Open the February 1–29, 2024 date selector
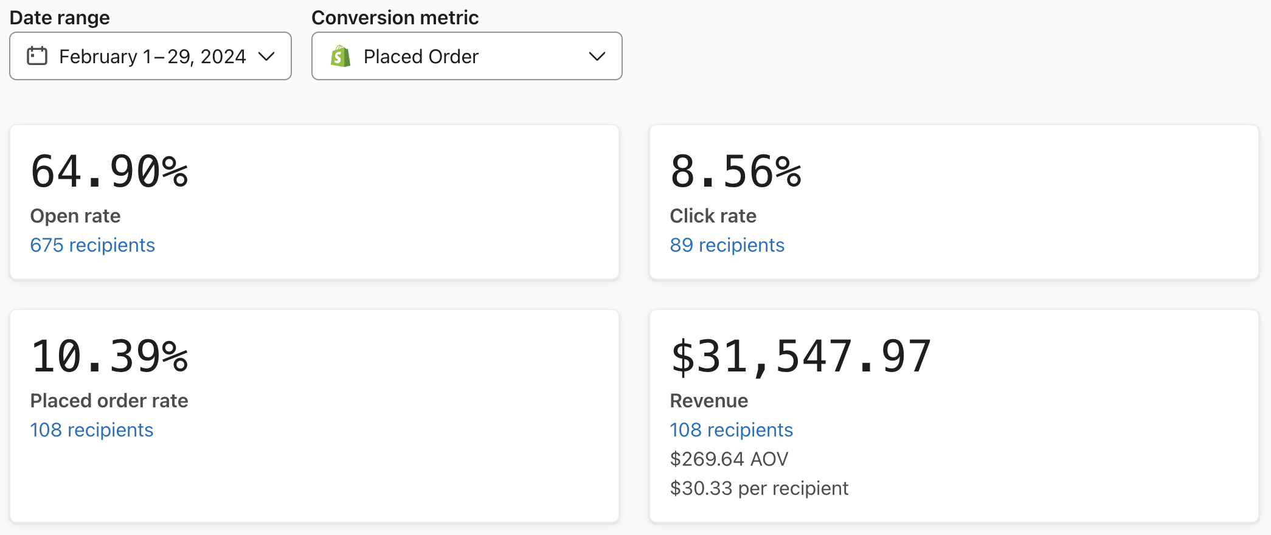 click(152, 57)
